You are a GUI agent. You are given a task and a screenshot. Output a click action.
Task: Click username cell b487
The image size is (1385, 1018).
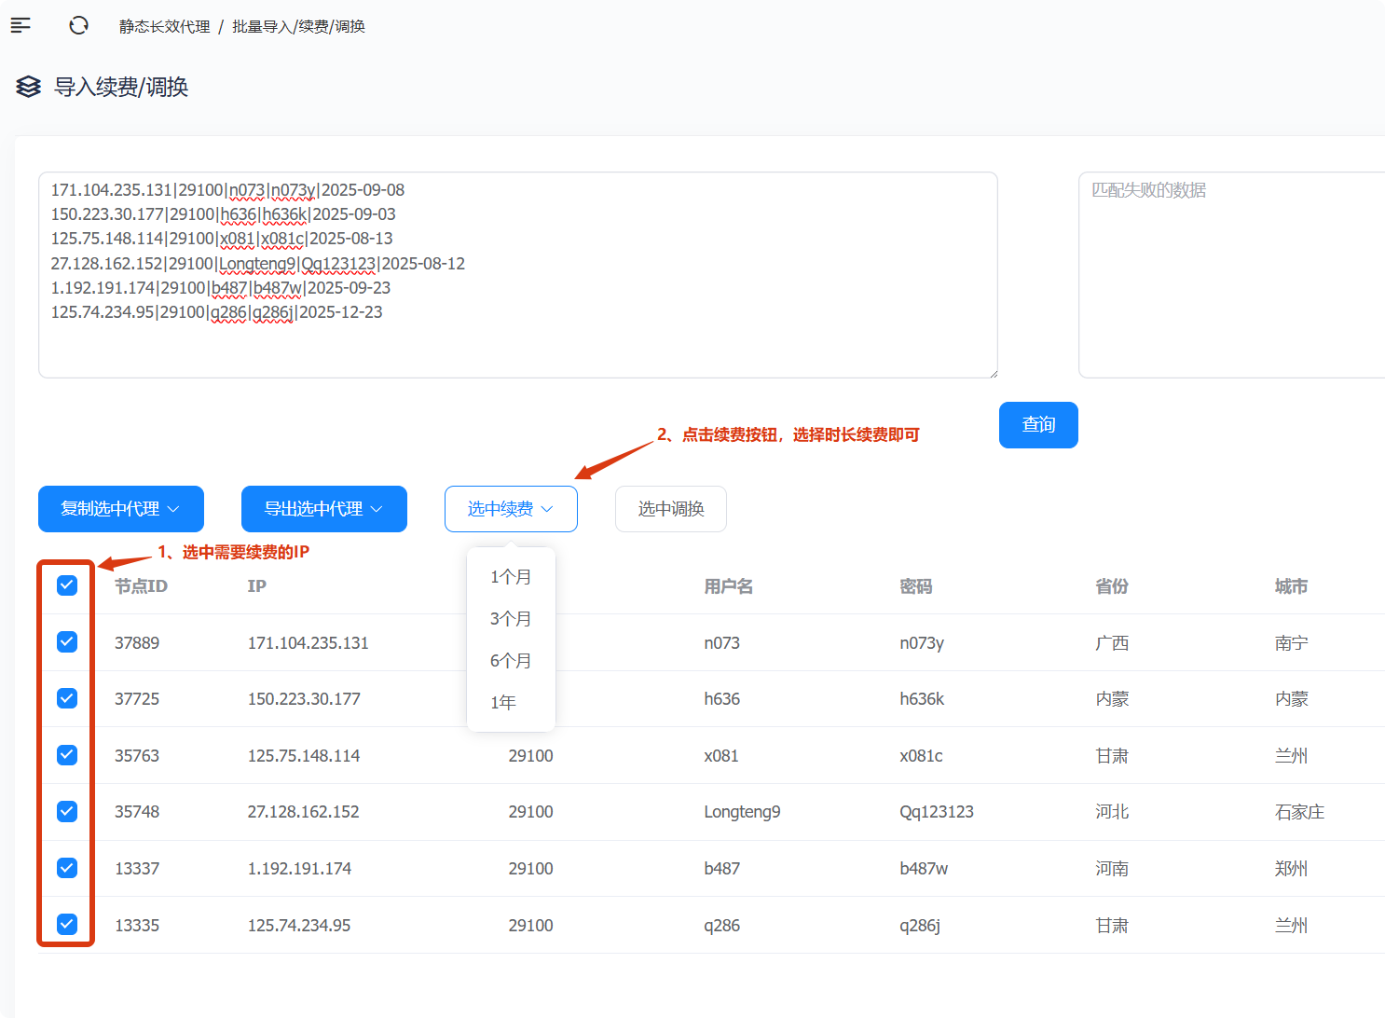[722, 869]
